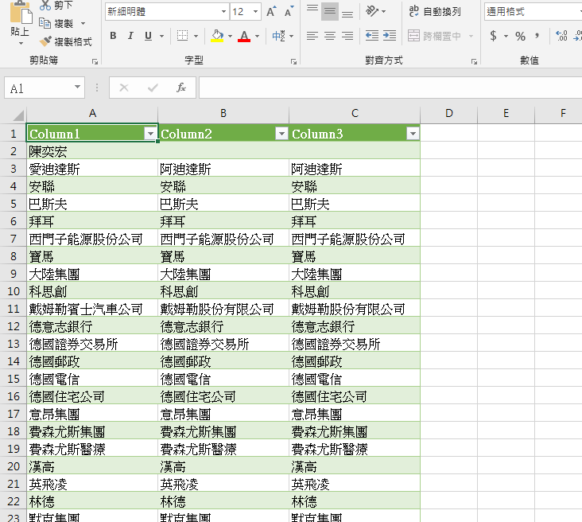Decrease indent icon

[x=372, y=36]
